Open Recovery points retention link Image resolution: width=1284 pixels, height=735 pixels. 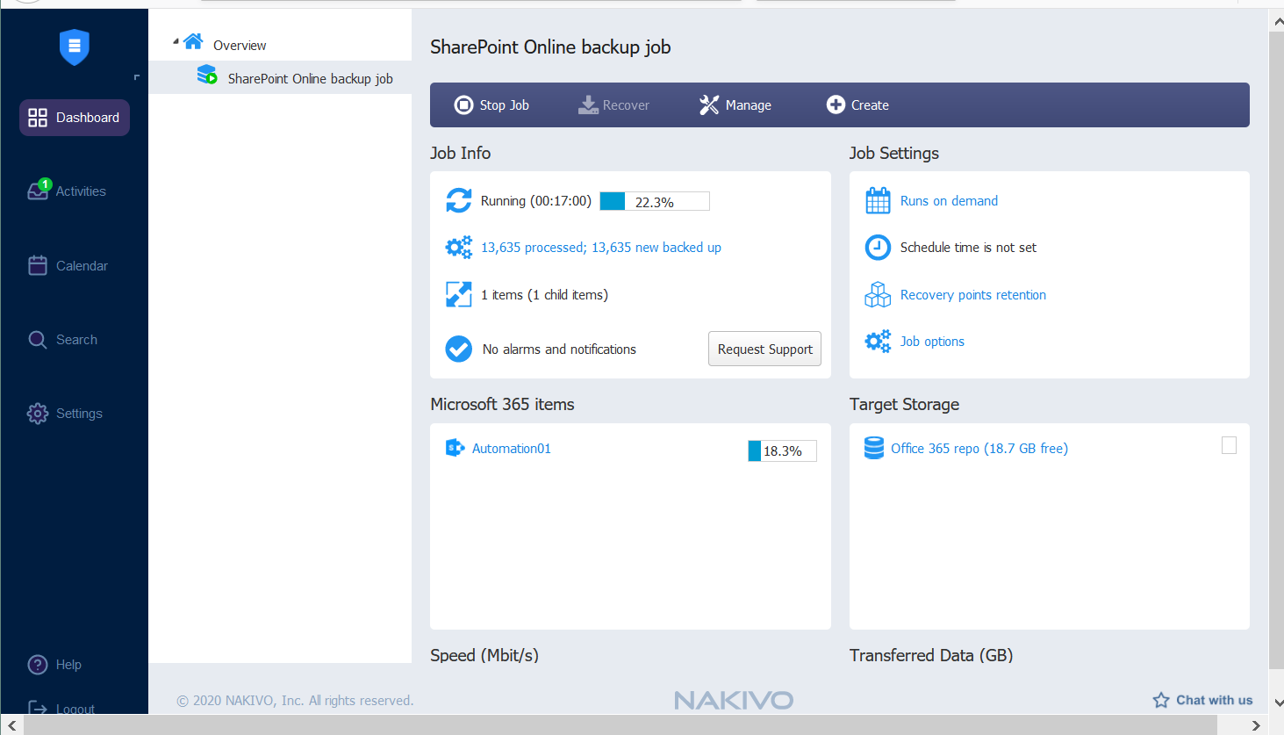pyautogui.click(x=973, y=295)
